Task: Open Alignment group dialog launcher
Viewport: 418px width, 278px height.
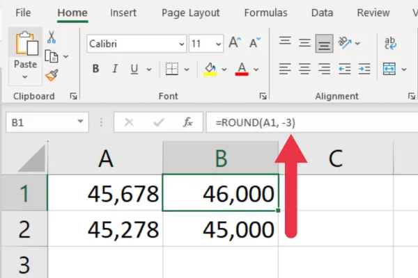Action: click(x=411, y=96)
